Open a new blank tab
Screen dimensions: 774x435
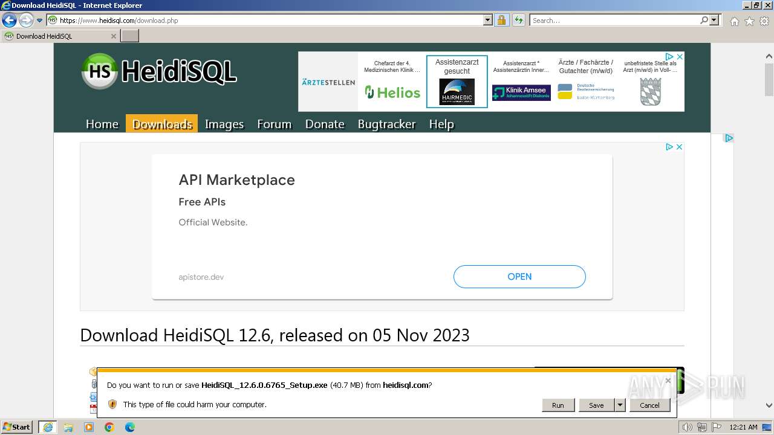130,36
